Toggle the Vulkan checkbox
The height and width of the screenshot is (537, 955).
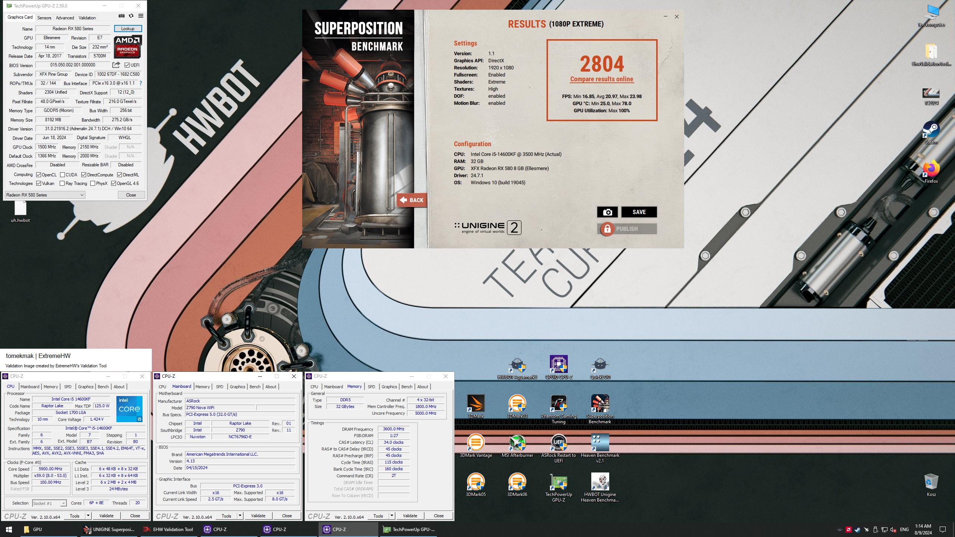(x=38, y=183)
